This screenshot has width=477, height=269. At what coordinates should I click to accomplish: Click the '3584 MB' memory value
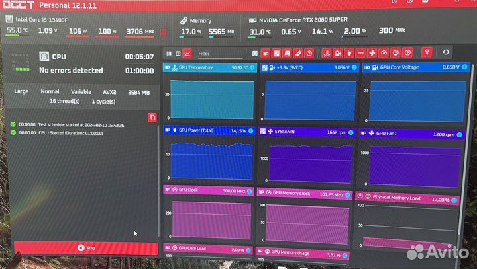coord(138,93)
